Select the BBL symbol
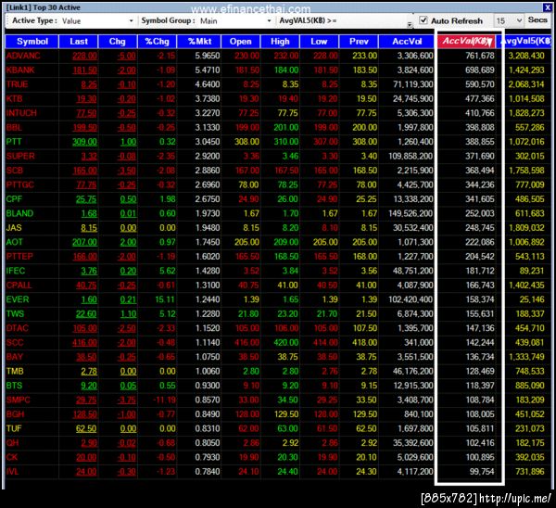 tap(14, 127)
